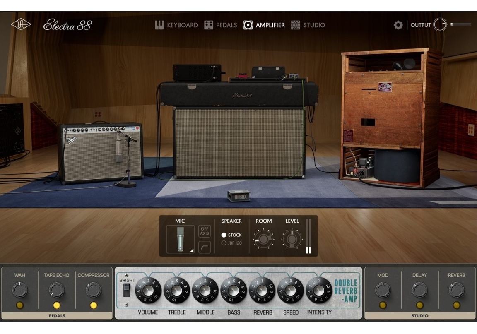Click the Compressor pedal knob

pyautogui.click(x=94, y=290)
